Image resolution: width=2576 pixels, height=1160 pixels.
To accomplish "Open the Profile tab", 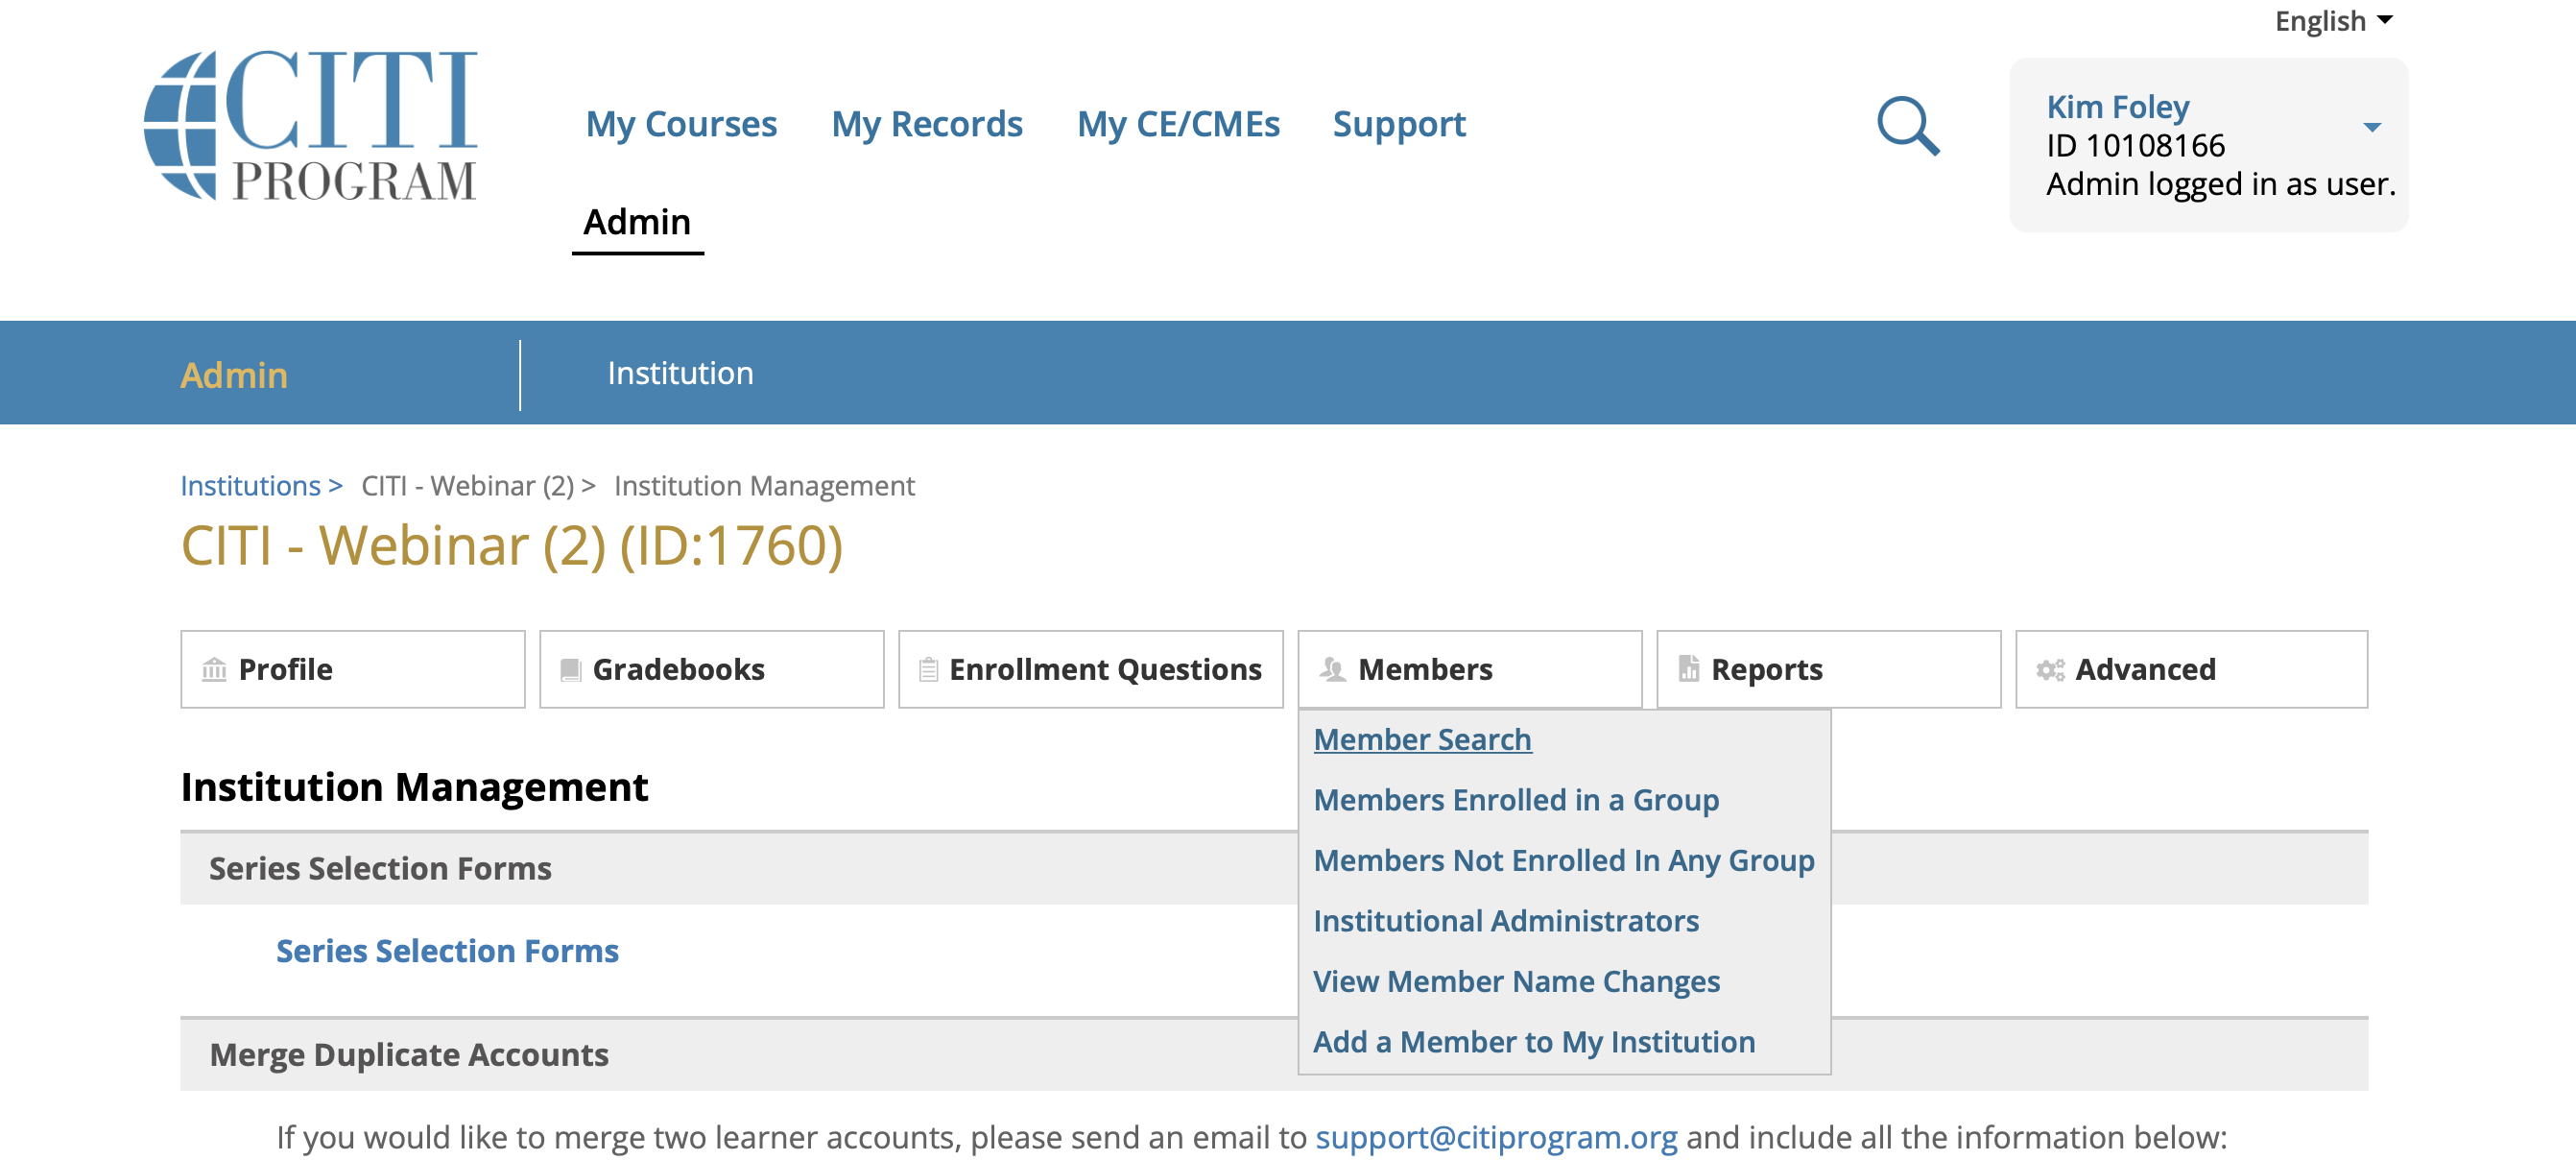I will tap(353, 668).
